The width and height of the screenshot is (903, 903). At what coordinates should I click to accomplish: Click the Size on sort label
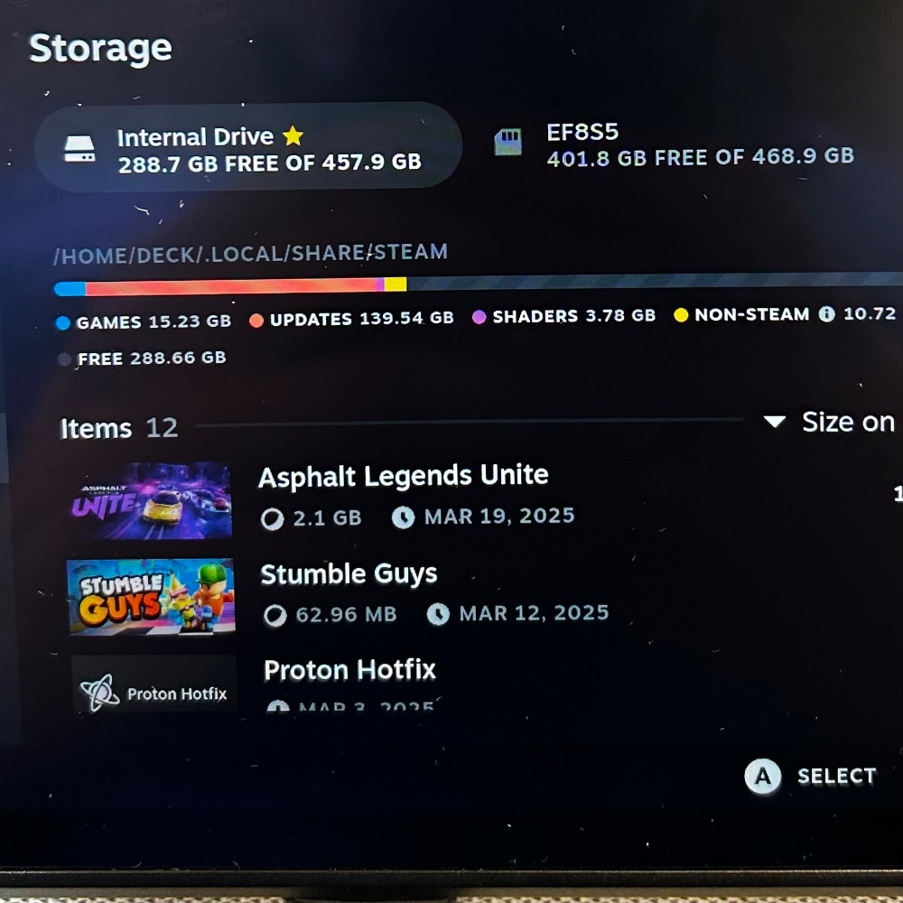848,422
